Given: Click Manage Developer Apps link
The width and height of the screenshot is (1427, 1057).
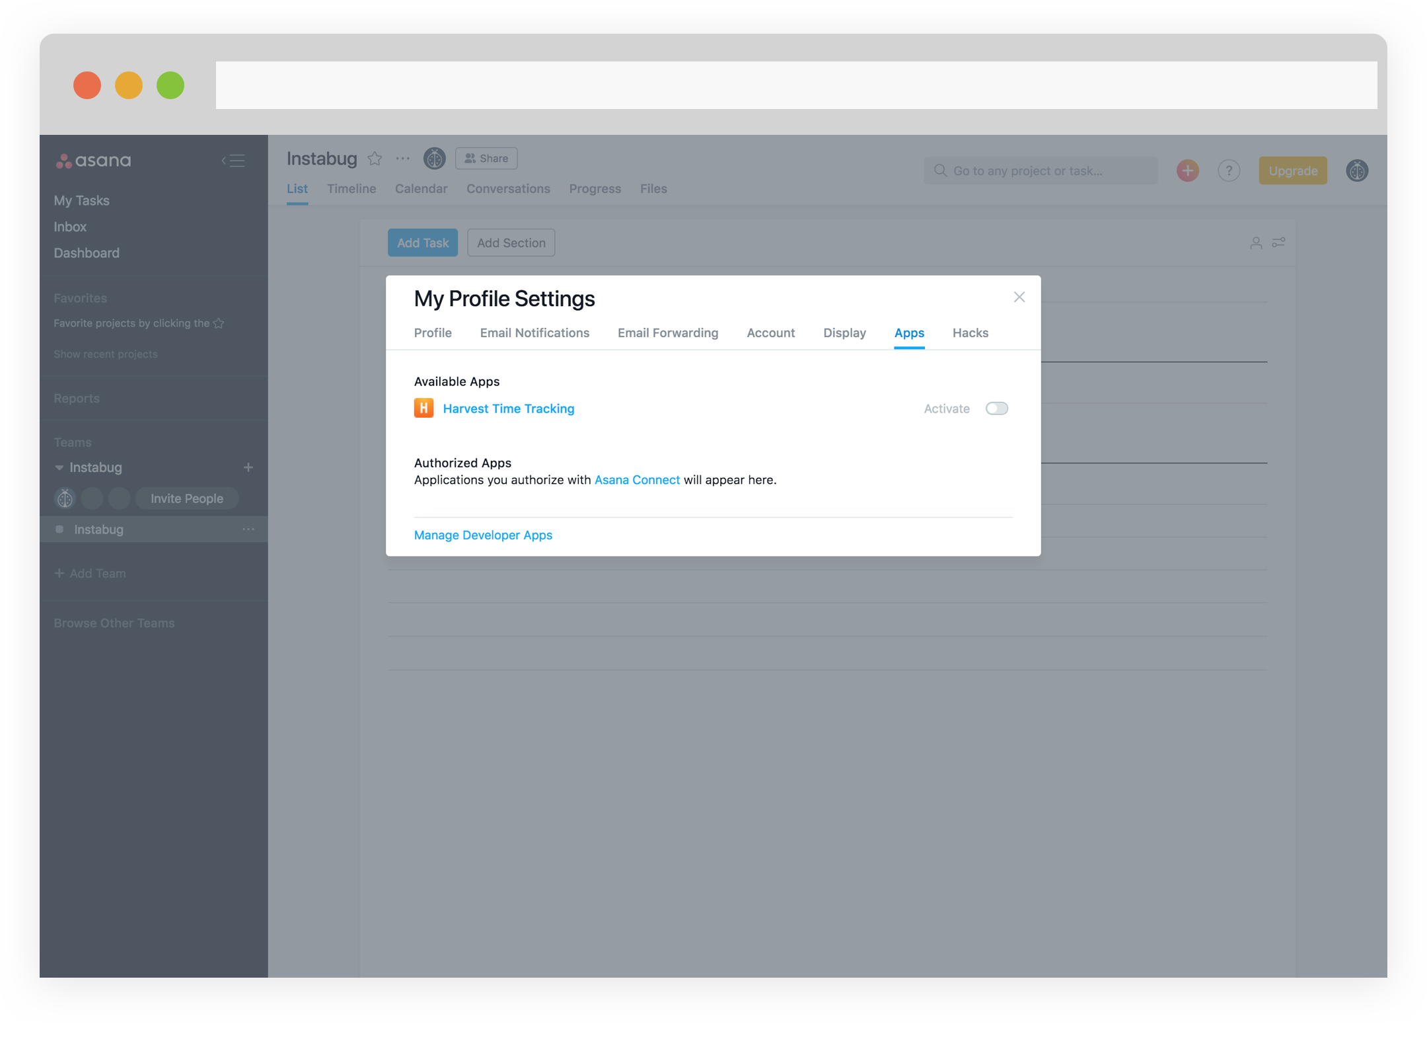Looking at the screenshot, I should 483,534.
